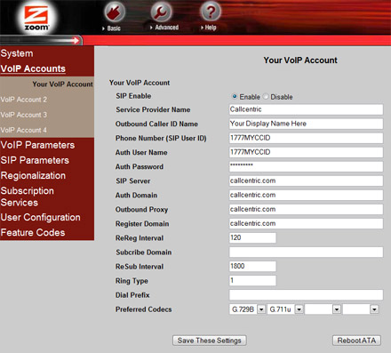Focus the empty Dial Prefix field

(306, 295)
